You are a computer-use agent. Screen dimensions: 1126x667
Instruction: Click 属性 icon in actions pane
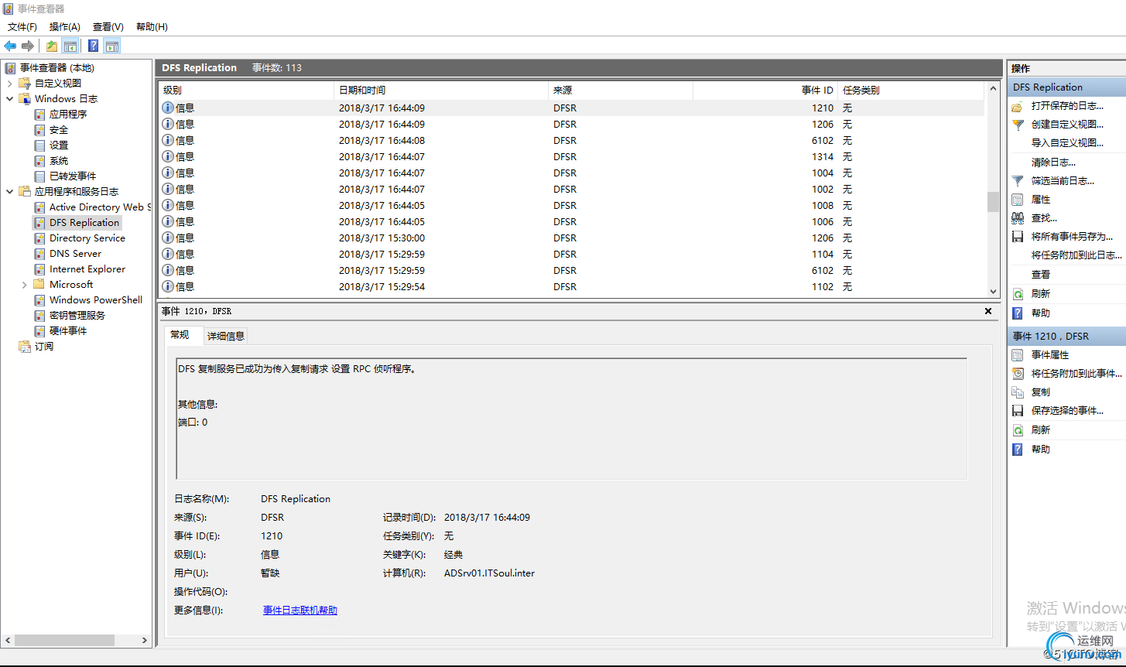click(1018, 200)
